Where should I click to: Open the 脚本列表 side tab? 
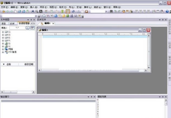(x=169, y=63)
